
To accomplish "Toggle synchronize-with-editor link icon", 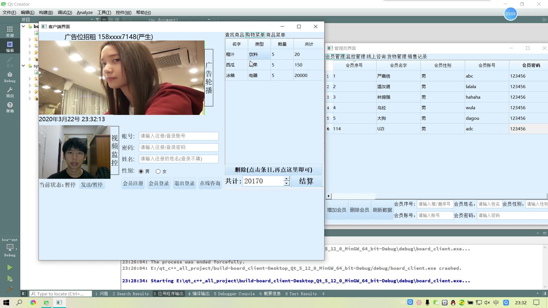I will (x=104, y=20).
